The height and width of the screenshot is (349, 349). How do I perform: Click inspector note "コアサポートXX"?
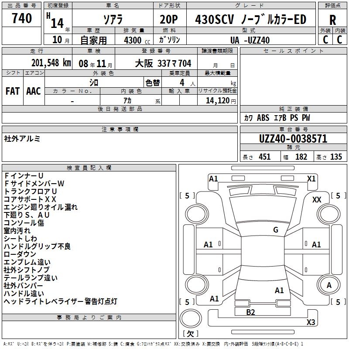tap(30, 199)
